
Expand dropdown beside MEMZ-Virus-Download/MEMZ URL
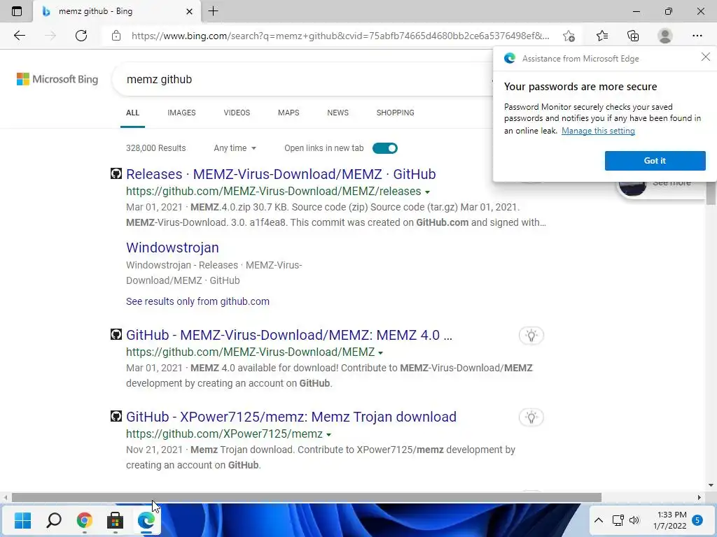[x=380, y=353]
